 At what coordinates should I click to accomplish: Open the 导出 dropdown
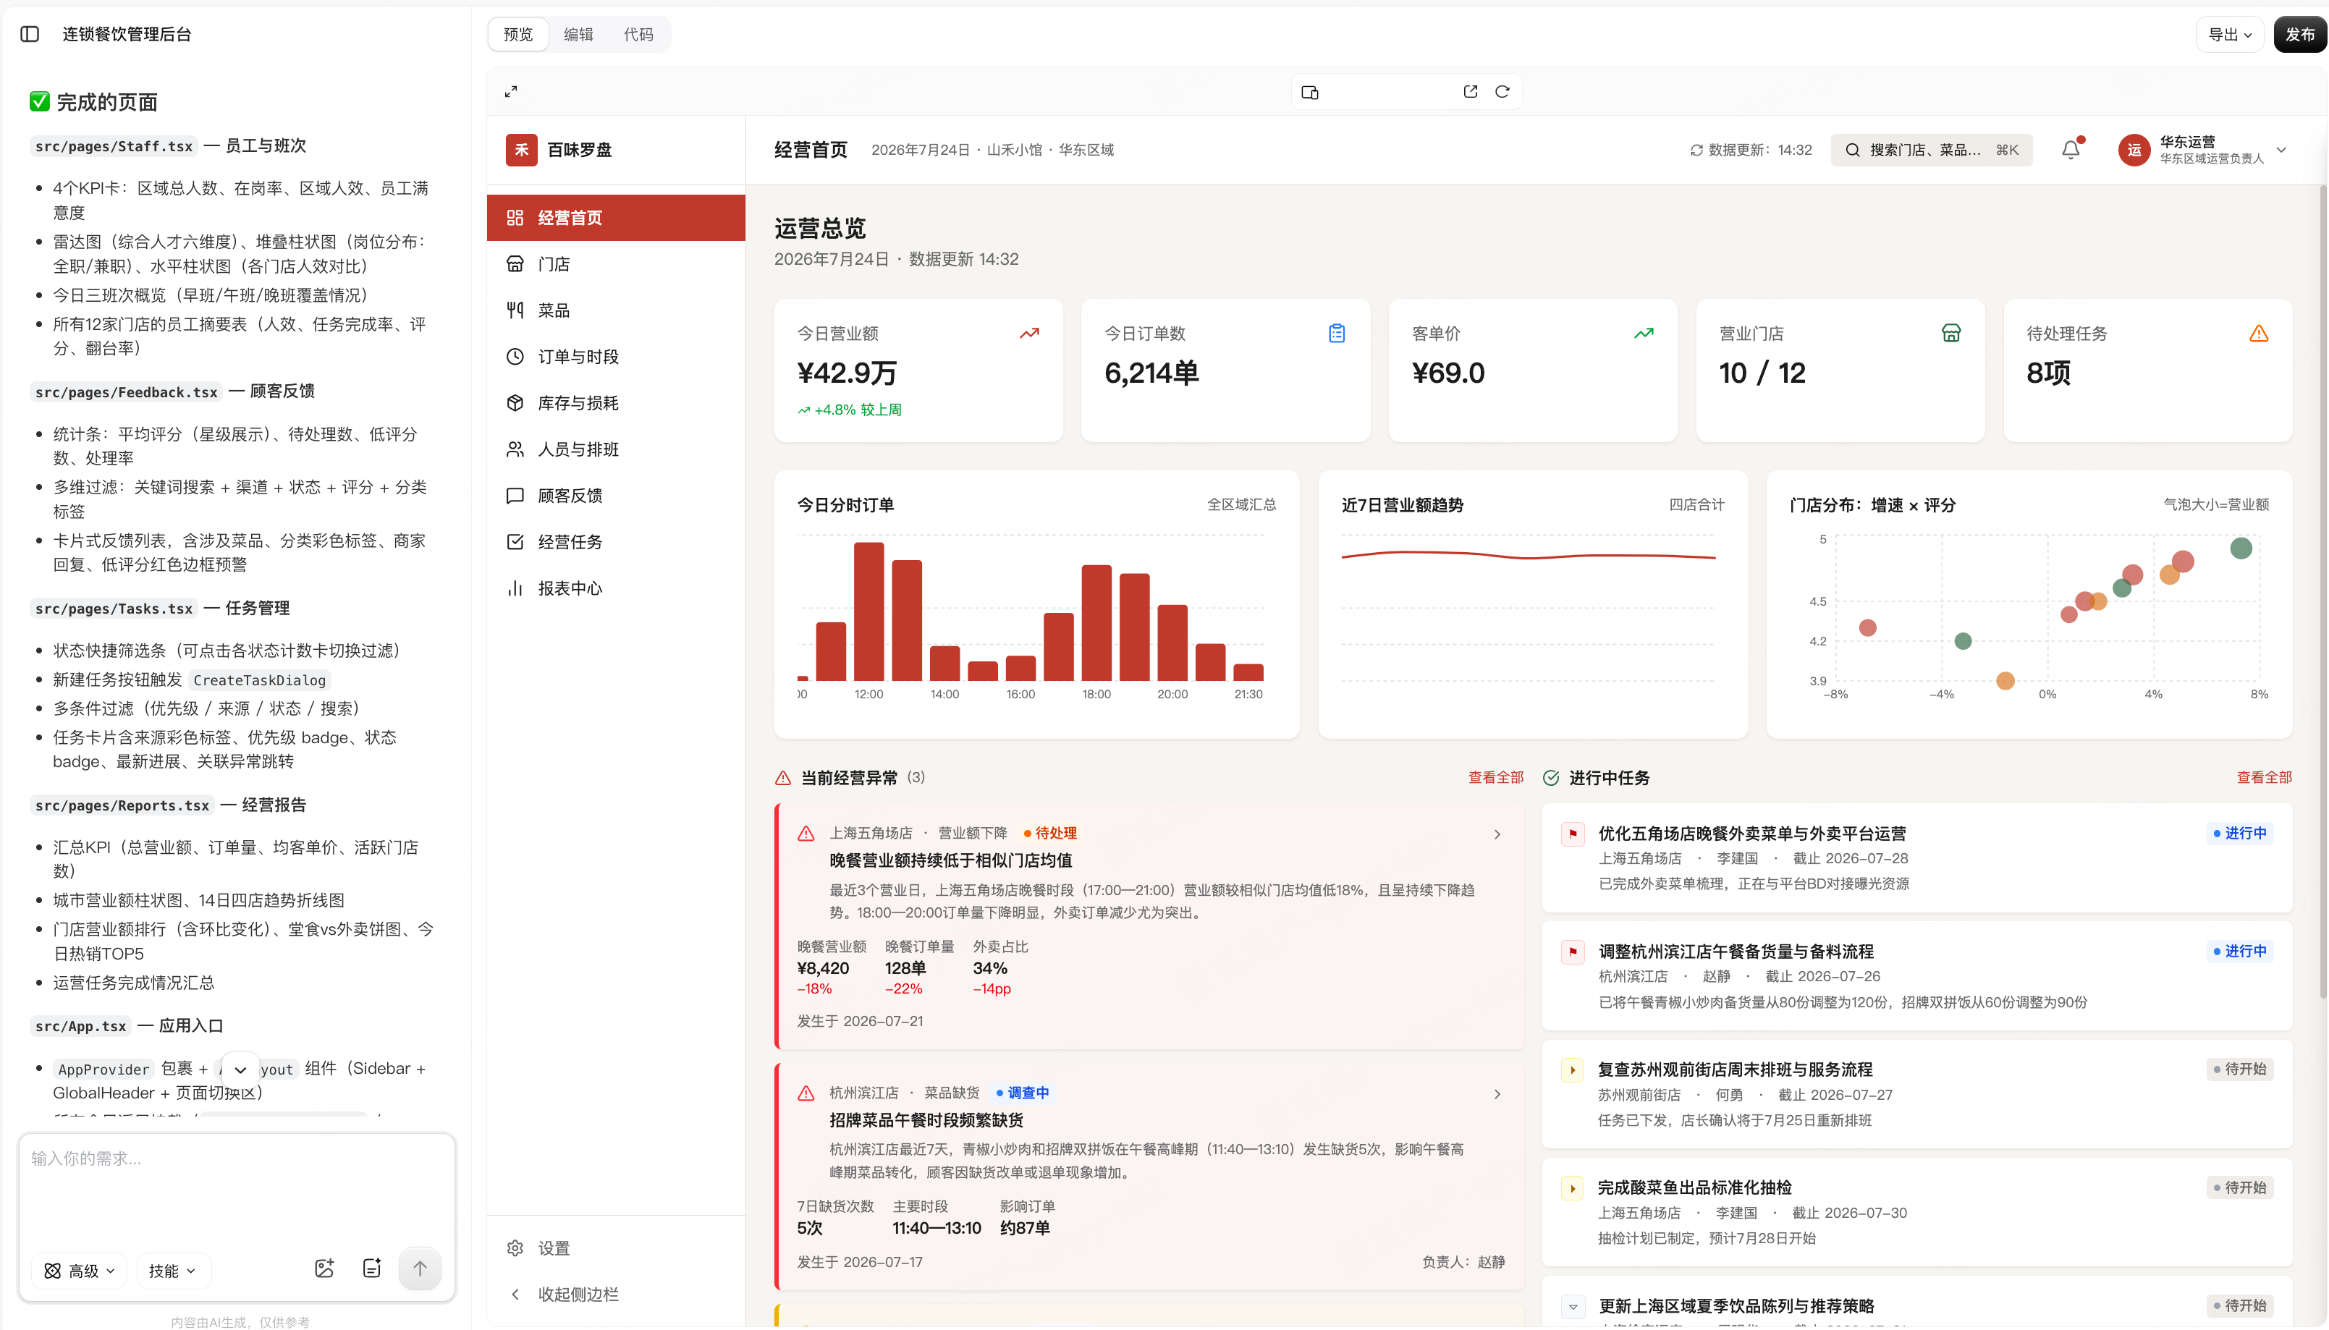pyautogui.click(x=2229, y=35)
